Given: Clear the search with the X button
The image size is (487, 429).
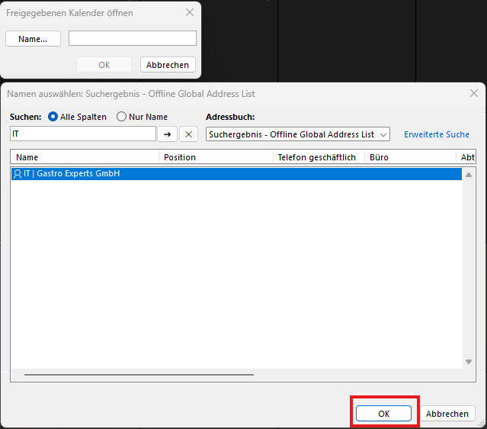Looking at the screenshot, I should click(x=188, y=134).
